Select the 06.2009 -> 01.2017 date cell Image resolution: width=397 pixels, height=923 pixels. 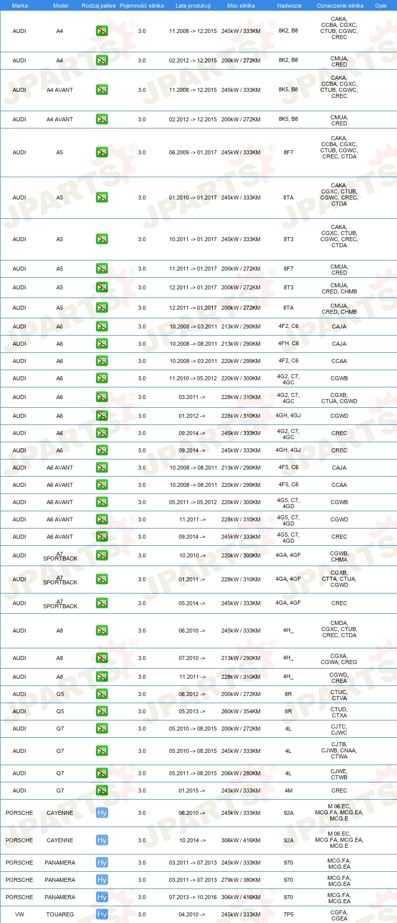point(193,152)
